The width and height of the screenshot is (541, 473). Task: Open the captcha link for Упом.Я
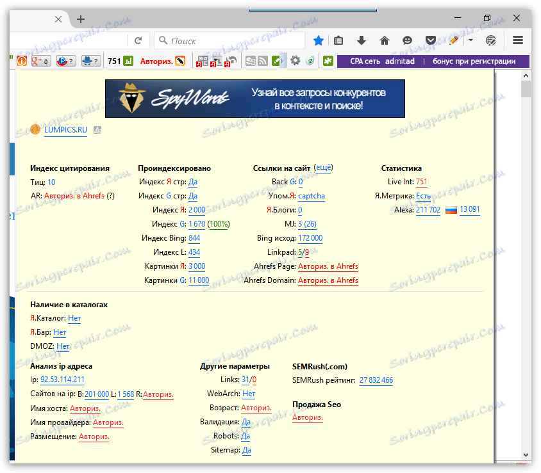click(312, 196)
